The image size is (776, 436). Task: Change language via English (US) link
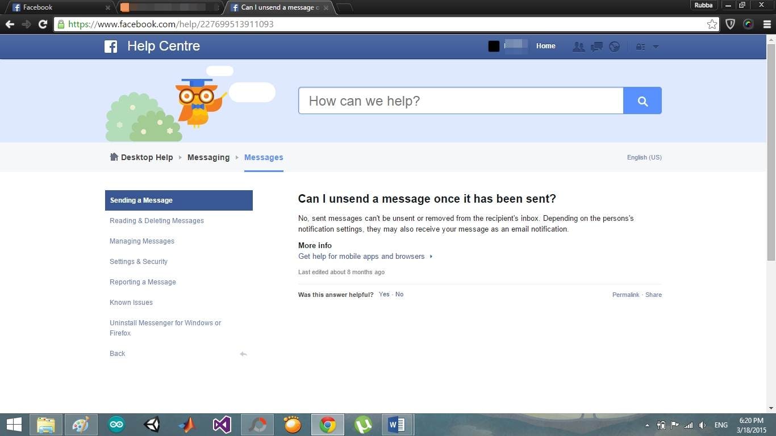[x=644, y=157]
